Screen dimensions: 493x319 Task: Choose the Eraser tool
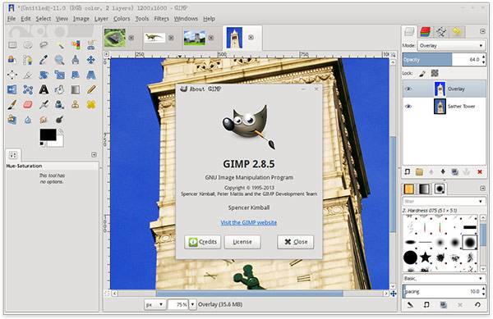28,104
